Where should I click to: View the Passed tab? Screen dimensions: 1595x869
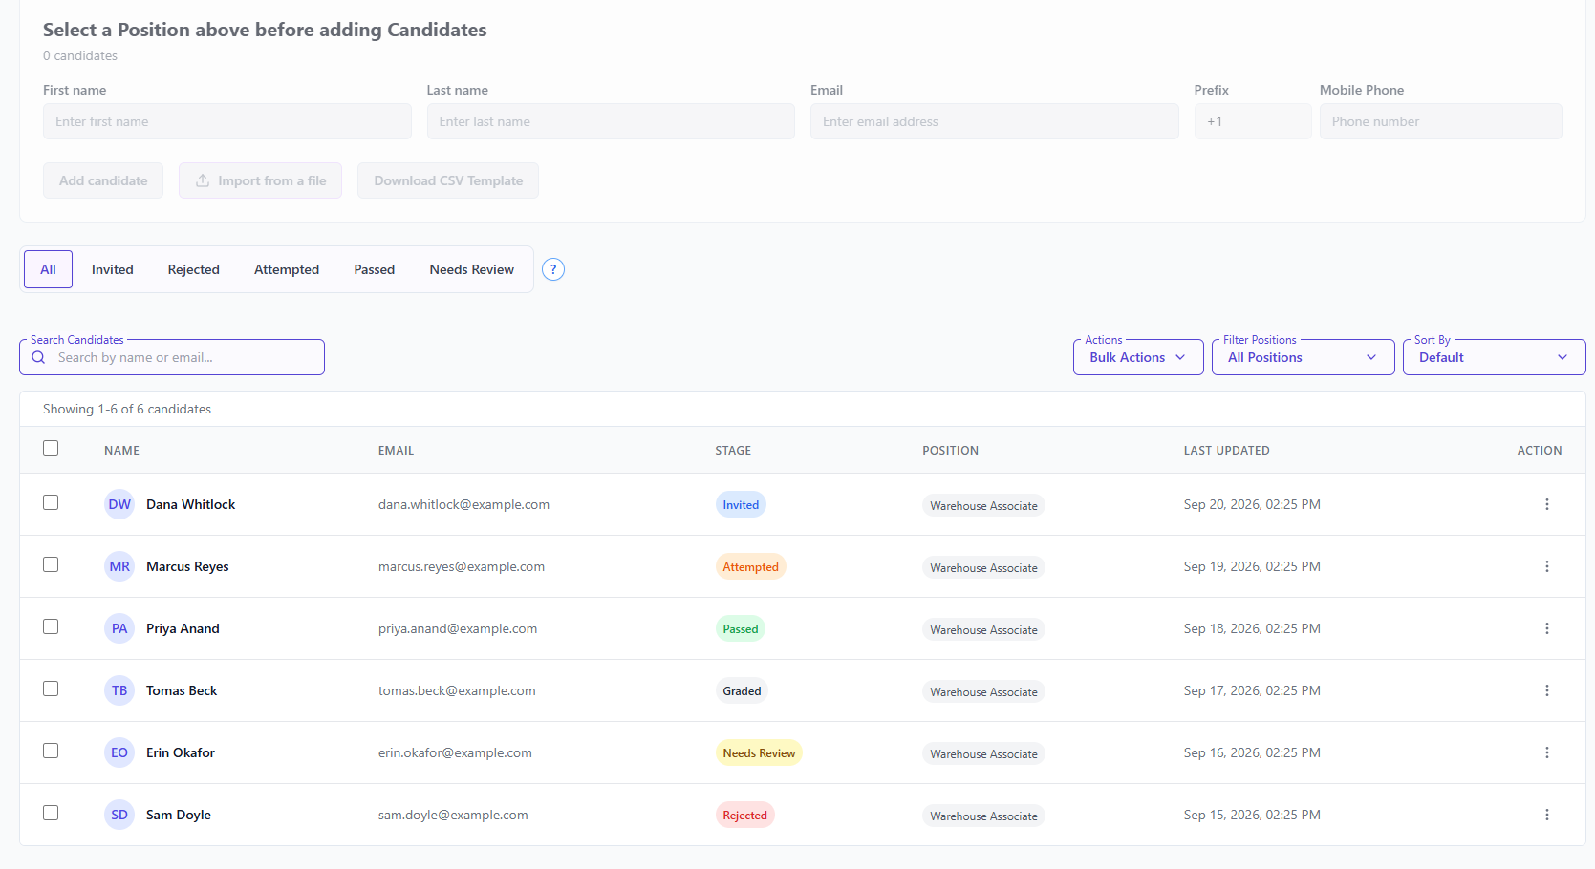point(375,269)
